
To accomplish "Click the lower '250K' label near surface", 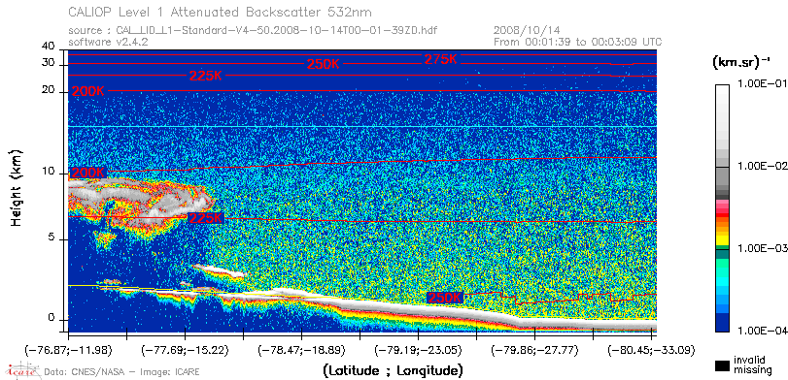I will point(444,298).
